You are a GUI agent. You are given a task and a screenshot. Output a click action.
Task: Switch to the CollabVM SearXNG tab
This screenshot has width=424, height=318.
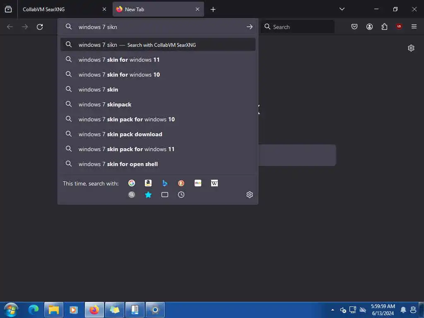click(x=64, y=9)
